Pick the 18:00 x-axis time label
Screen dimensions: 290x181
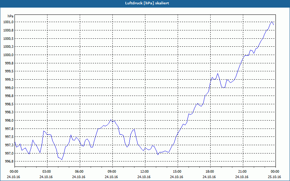click(210, 172)
